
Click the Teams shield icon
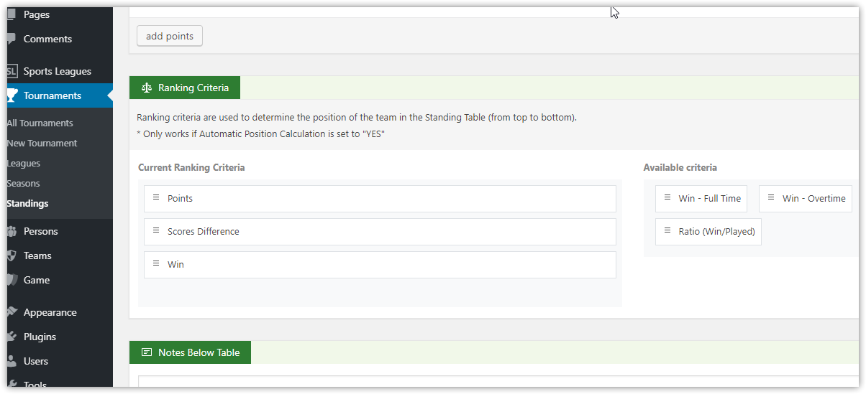12,255
